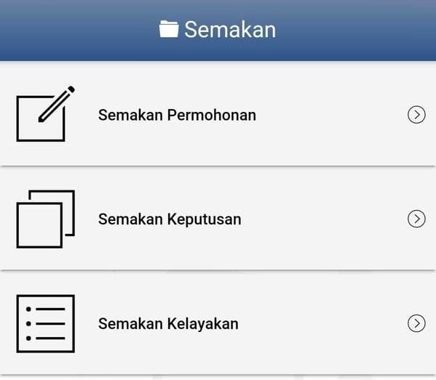This screenshot has width=436, height=380.
Task: Select the Semakan header title text
Action: [230, 29]
